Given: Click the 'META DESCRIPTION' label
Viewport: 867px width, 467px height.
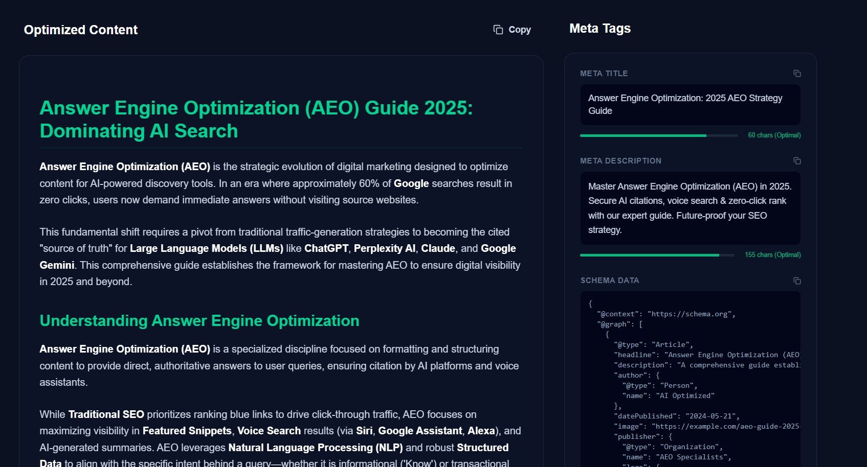Looking at the screenshot, I should [x=620, y=161].
